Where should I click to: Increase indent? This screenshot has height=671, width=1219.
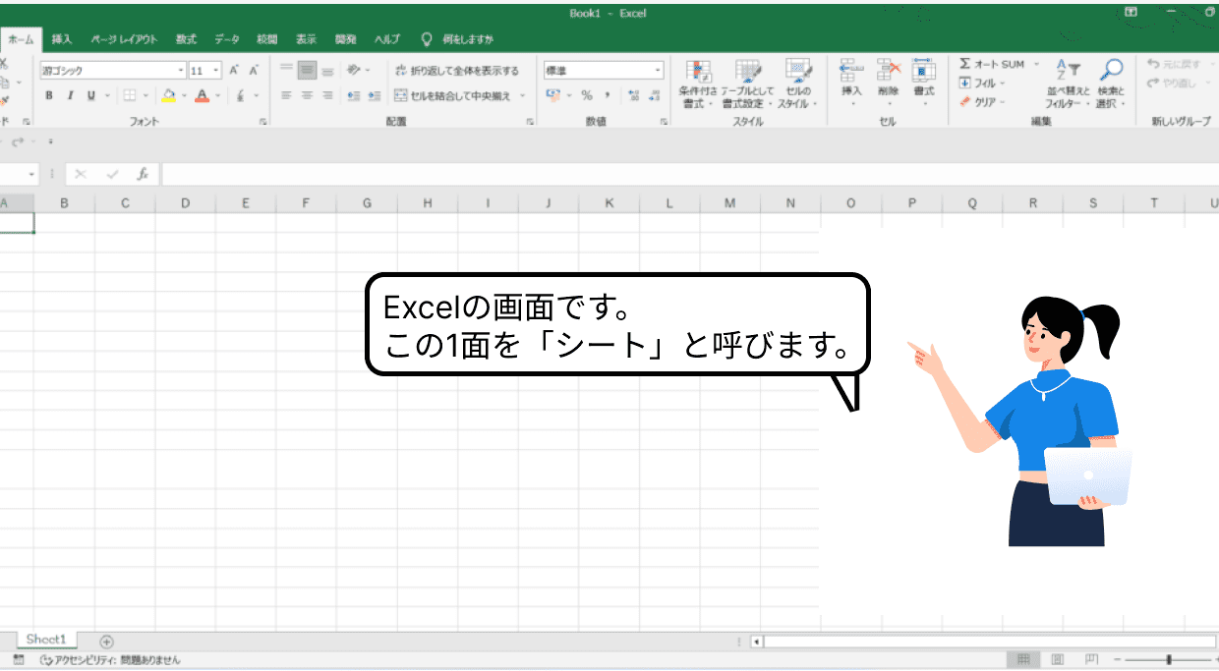(374, 95)
